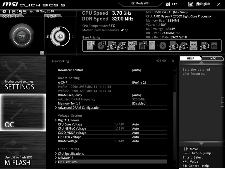The image size is (225, 169).
Task: Select the legacy network boot icon
Action: tap(214, 46)
